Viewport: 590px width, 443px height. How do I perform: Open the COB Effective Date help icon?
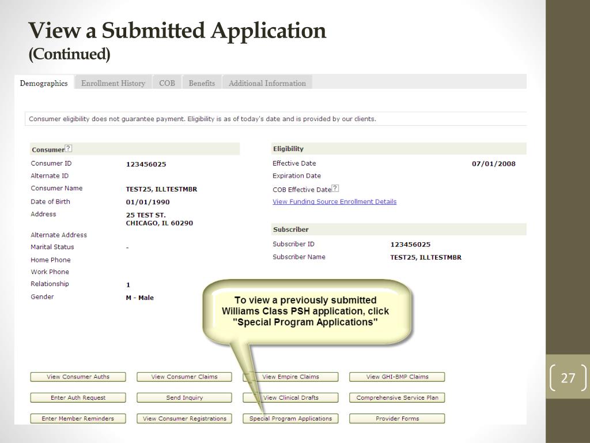pos(335,189)
